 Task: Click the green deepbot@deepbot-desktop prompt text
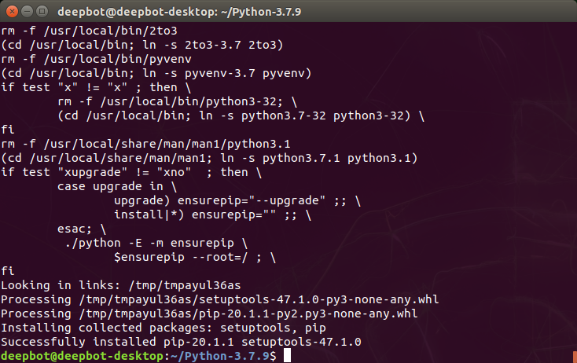pos(82,356)
